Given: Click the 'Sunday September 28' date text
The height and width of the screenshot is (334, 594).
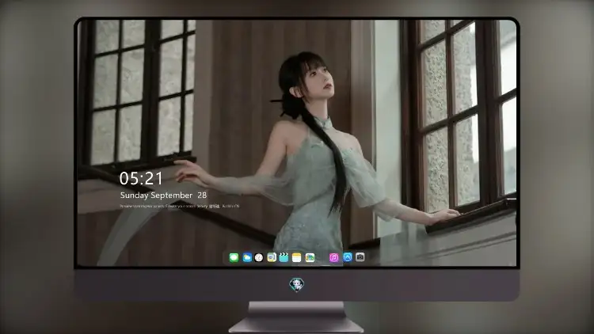Looking at the screenshot, I should pyautogui.click(x=163, y=195).
